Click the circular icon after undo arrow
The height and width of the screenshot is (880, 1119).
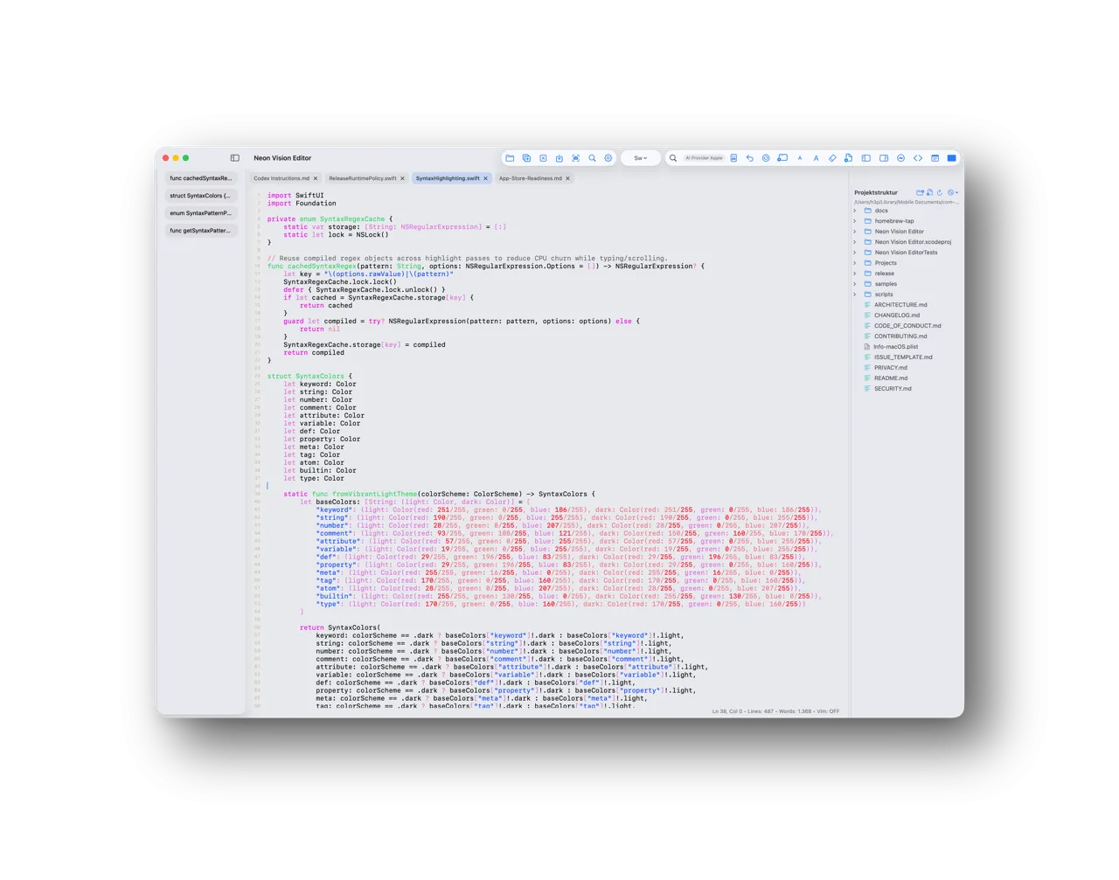click(x=766, y=158)
